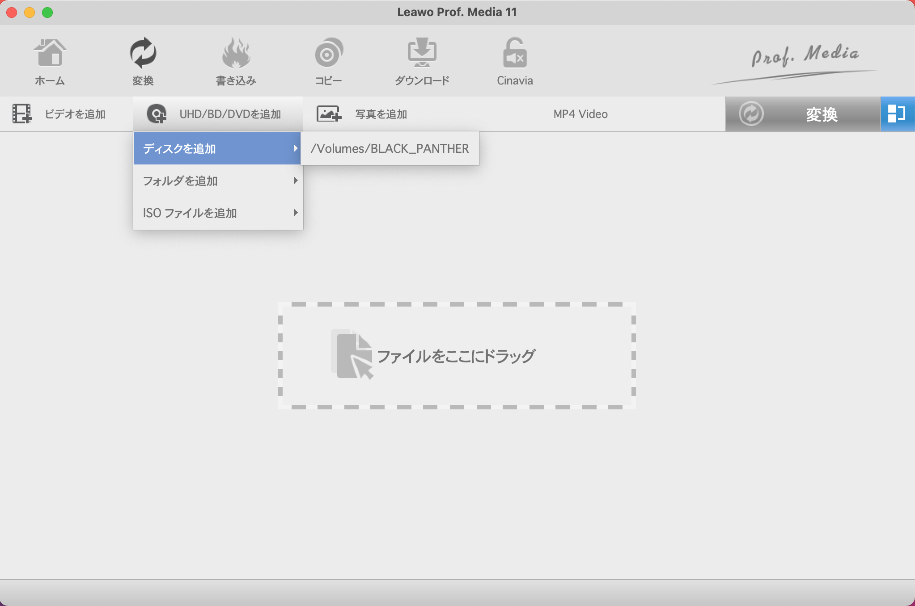
Task: Click the ビデオを追加 film icon
Action: (x=22, y=114)
